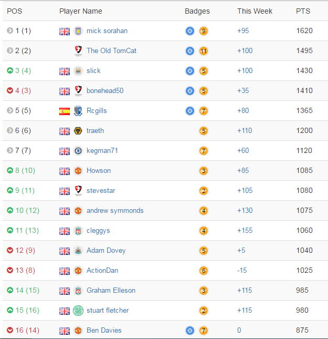Click the red down arrow at position 4
This screenshot has width=328, height=339.
10,91
